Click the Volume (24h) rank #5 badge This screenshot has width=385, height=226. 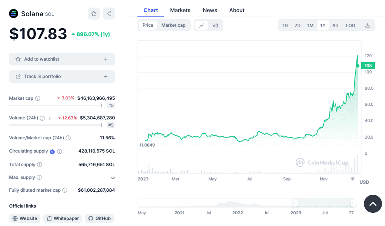pyautogui.click(x=111, y=125)
